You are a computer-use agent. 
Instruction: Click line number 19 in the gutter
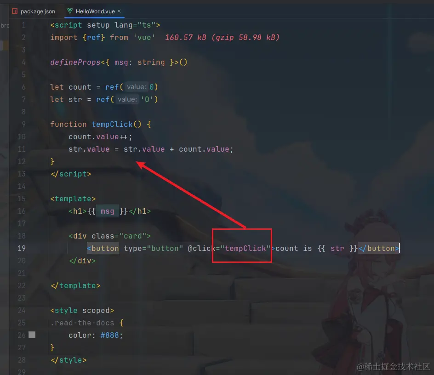22,248
